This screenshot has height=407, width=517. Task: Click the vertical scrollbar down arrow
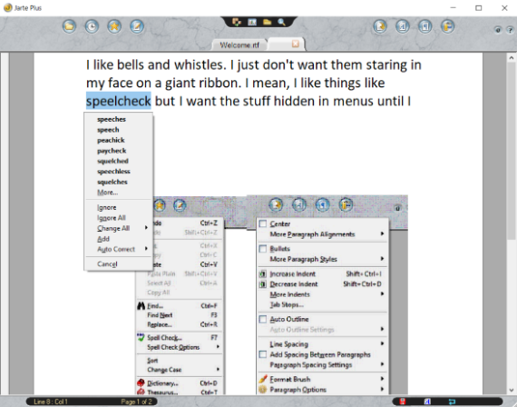coord(511,390)
